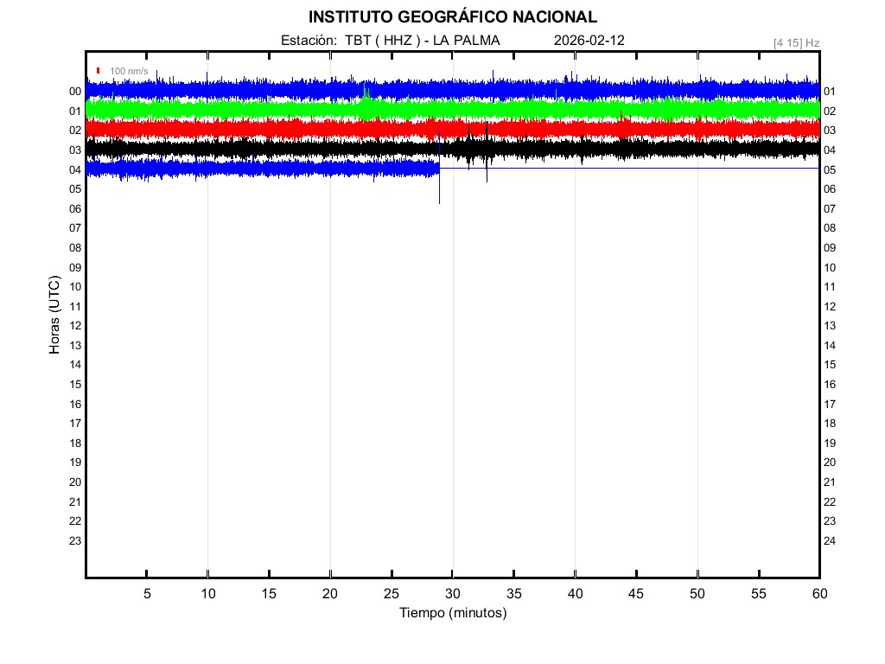Click minute tick label 15 on Tiempo axis

pyautogui.click(x=269, y=593)
